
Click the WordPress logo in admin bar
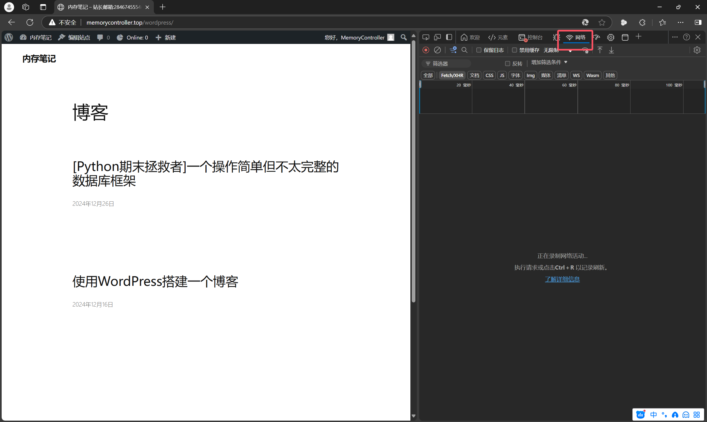pos(9,37)
